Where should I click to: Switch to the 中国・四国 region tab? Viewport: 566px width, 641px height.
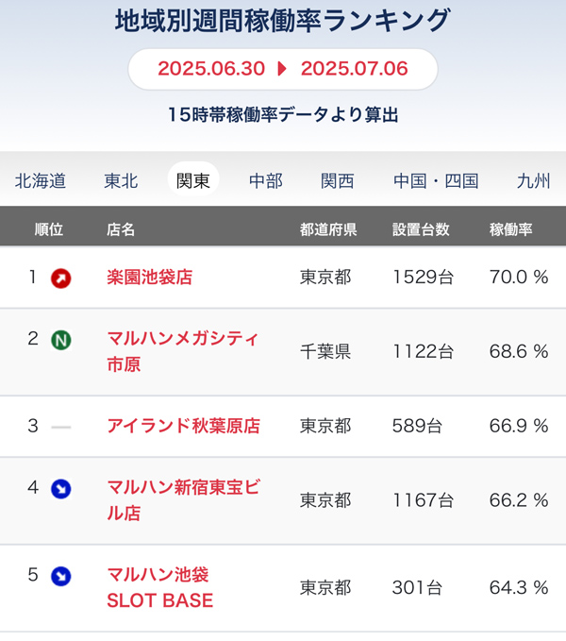click(436, 180)
